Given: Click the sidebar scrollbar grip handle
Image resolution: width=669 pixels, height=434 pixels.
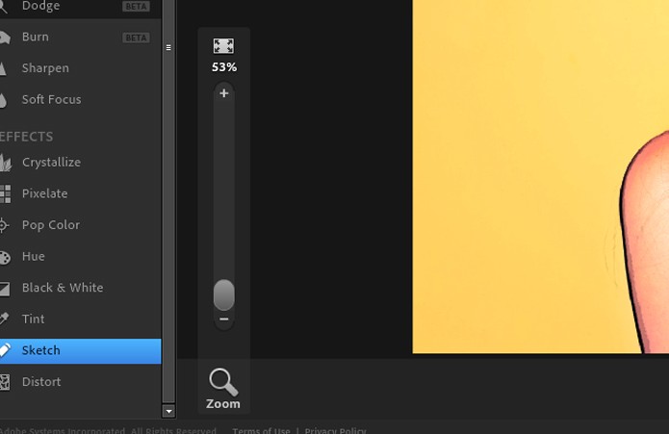Looking at the screenshot, I should click(168, 48).
